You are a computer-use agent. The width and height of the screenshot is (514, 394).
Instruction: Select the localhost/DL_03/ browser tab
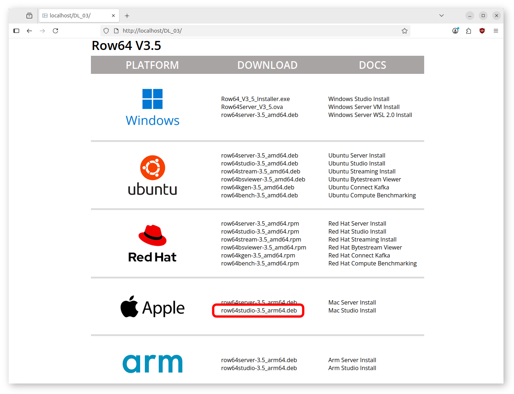[79, 16]
